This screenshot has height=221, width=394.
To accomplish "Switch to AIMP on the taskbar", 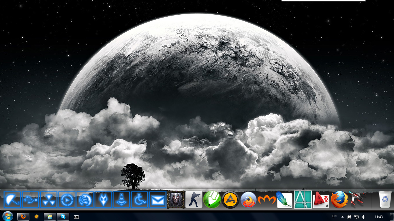I will coord(37,217).
